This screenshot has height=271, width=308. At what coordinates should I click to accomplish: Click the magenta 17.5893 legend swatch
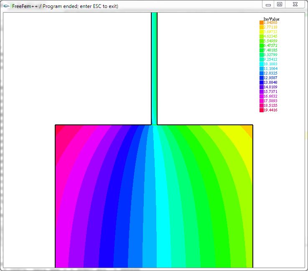tap(262, 101)
